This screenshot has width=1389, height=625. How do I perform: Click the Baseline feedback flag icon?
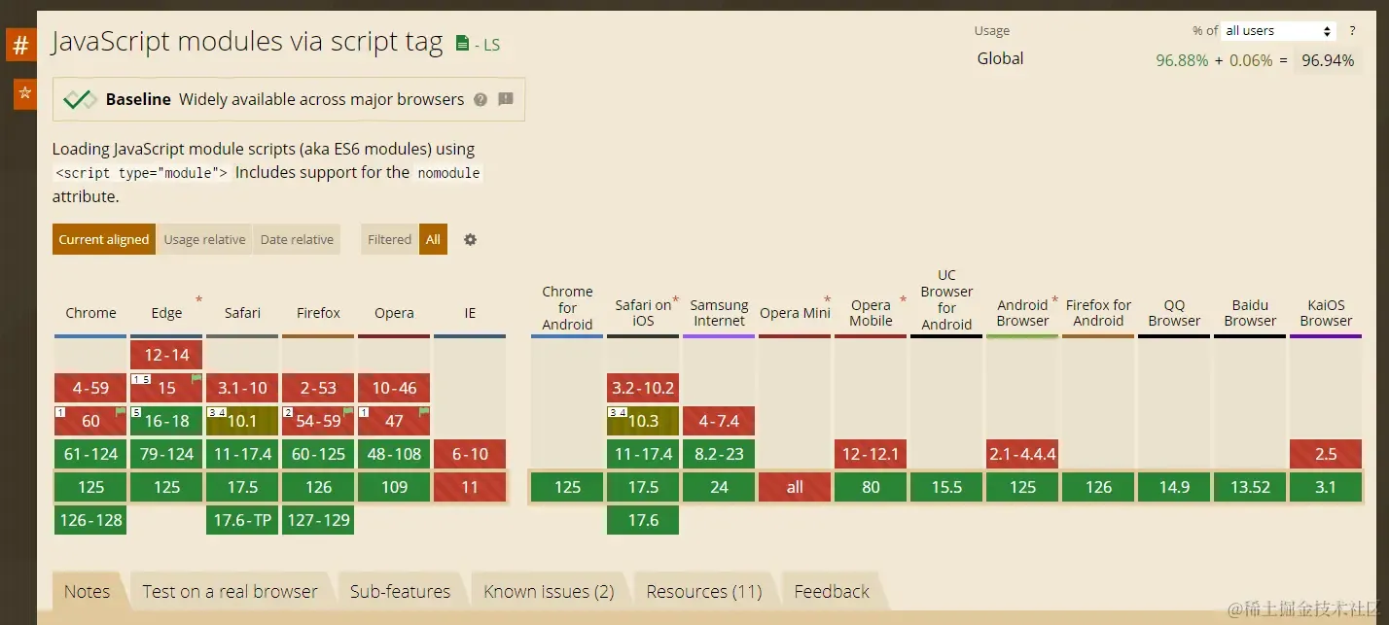[506, 99]
